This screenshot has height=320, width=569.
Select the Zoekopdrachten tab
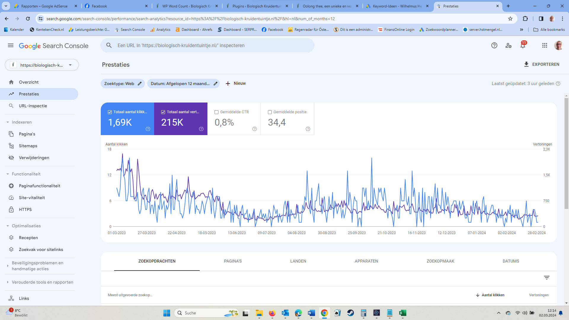(x=157, y=261)
